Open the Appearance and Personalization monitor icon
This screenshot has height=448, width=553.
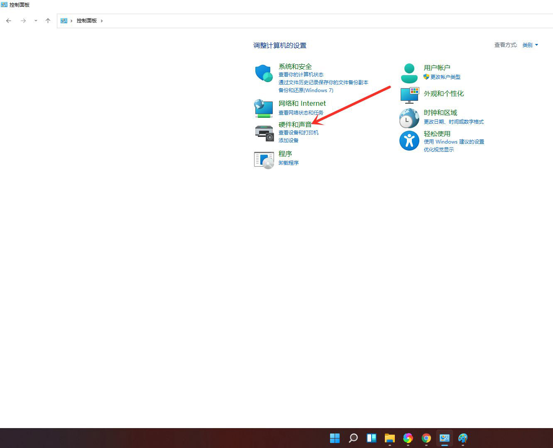[x=409, y=95]
